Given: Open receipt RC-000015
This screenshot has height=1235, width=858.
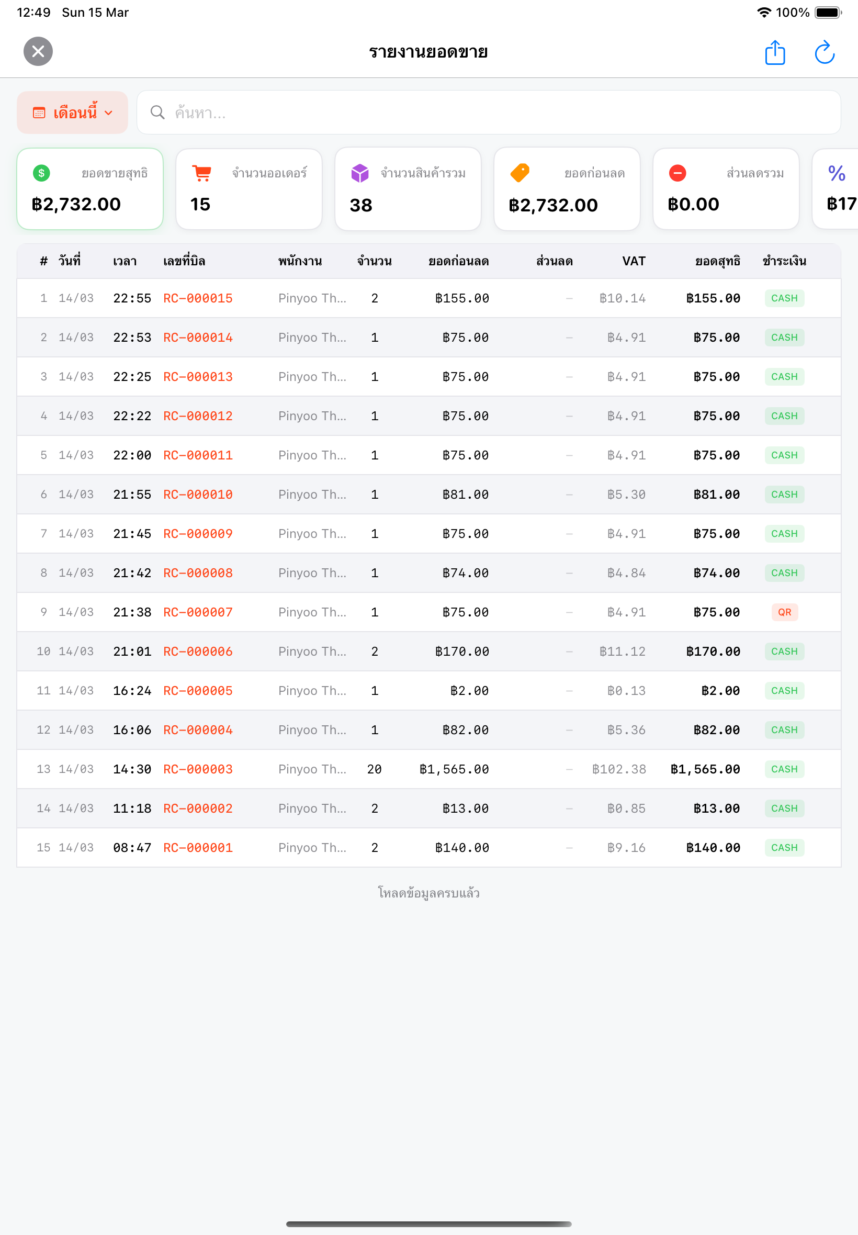Looking at the screenshot, I should pyautogui.click(x=198, y=298).
